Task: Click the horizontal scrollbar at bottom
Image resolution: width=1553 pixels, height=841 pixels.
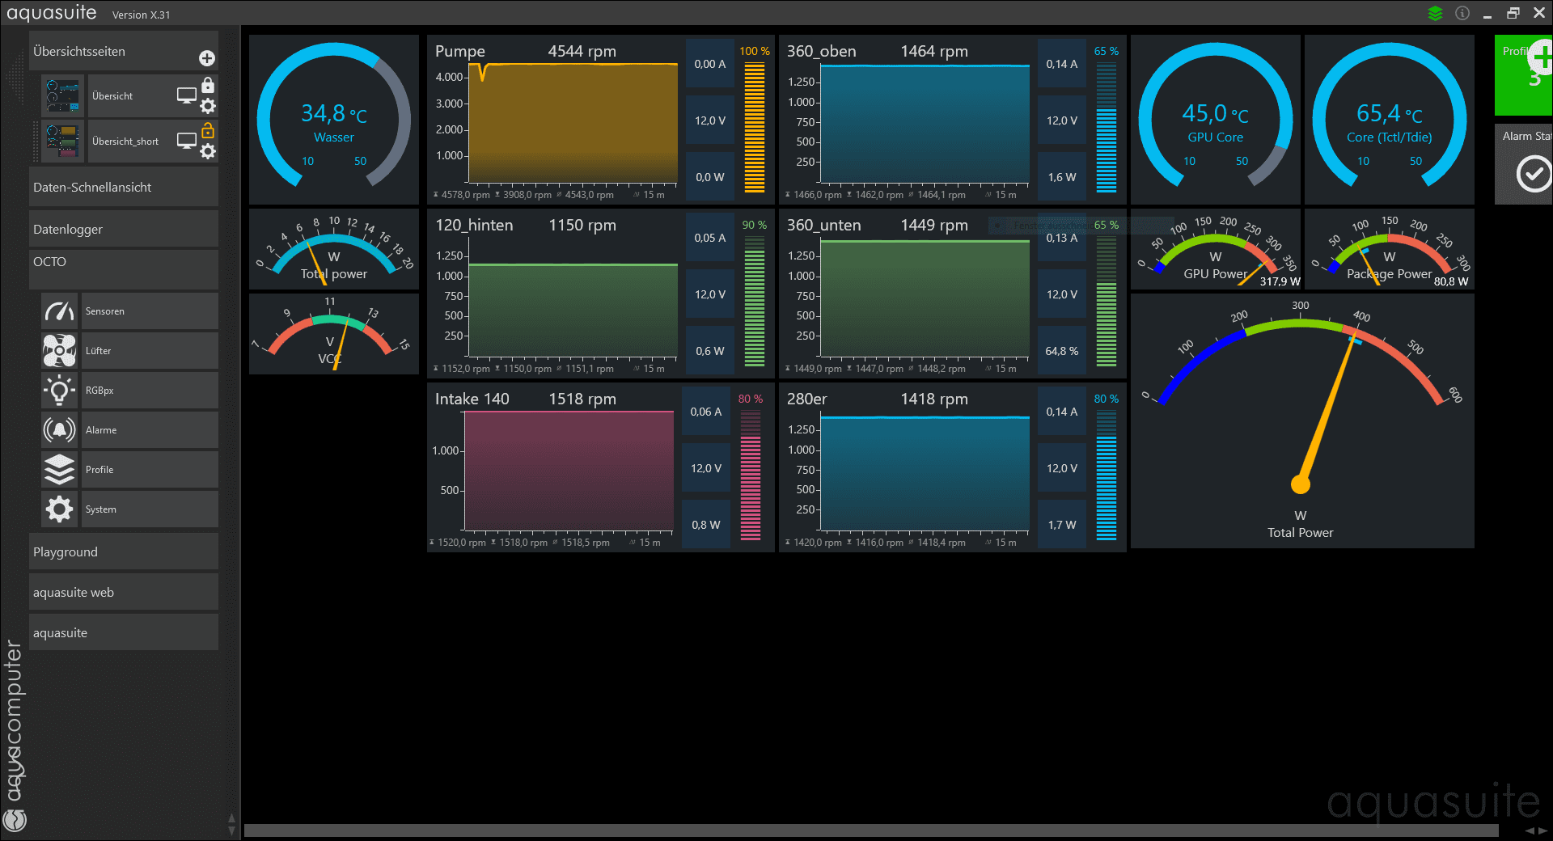Action: (x=871, y=830)
